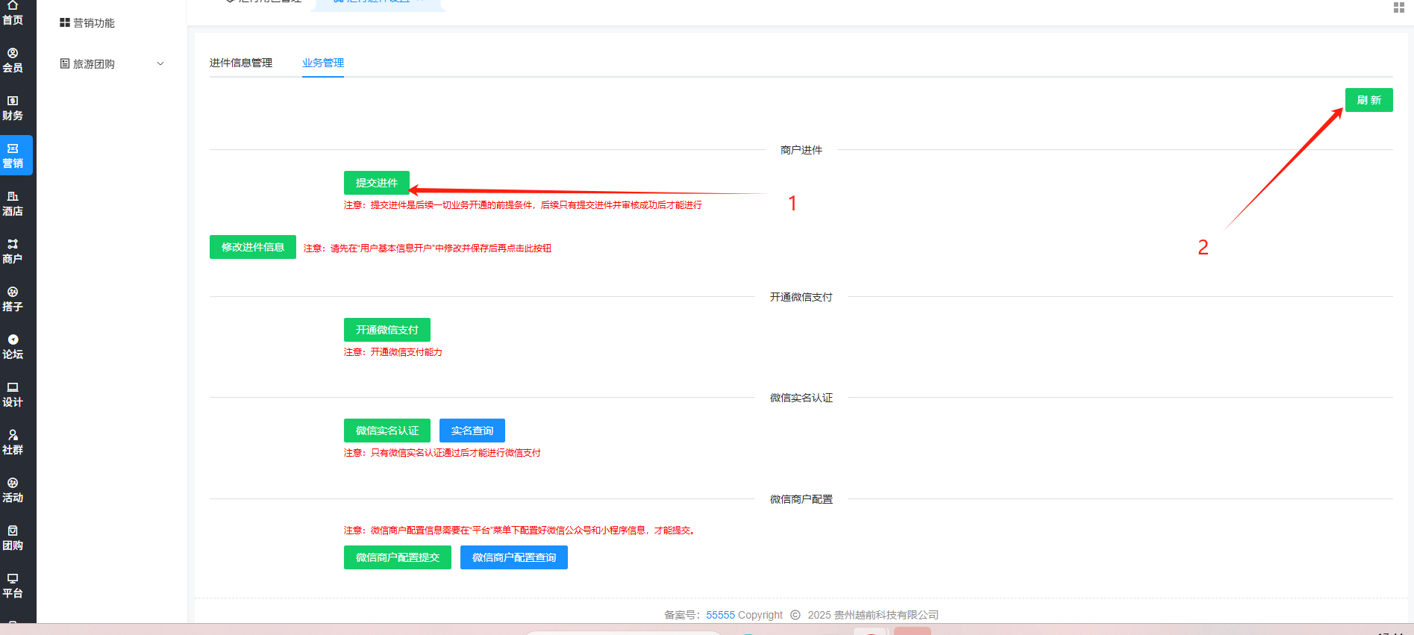Open the 设计 design sidebar icon
This screenshot has width=1414, height=635.
coord(13,395)
